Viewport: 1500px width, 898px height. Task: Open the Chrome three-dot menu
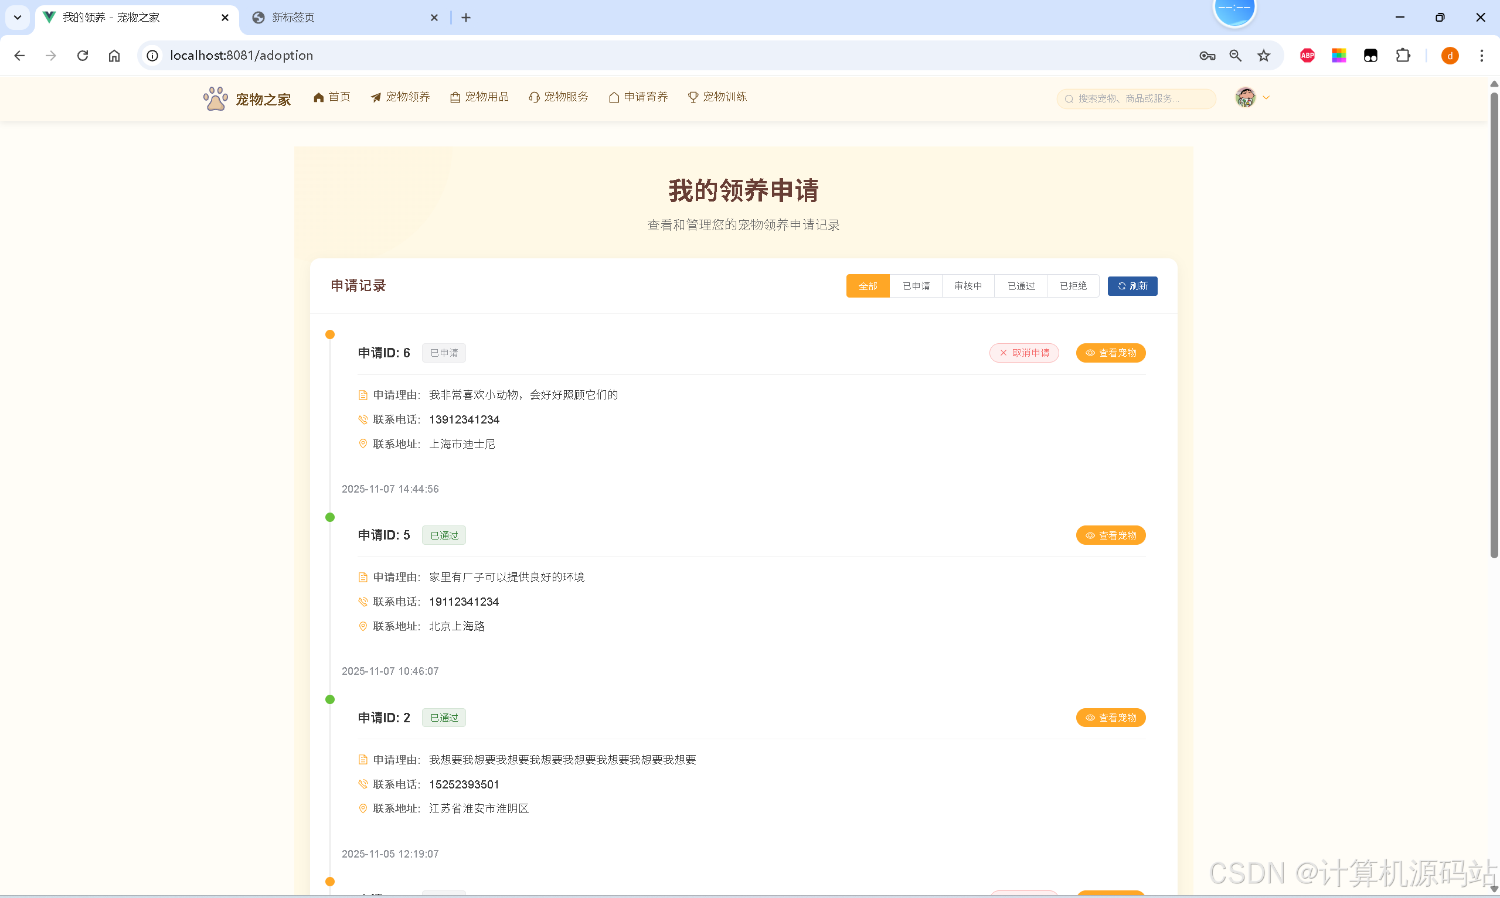click(x=1482, y=56)
